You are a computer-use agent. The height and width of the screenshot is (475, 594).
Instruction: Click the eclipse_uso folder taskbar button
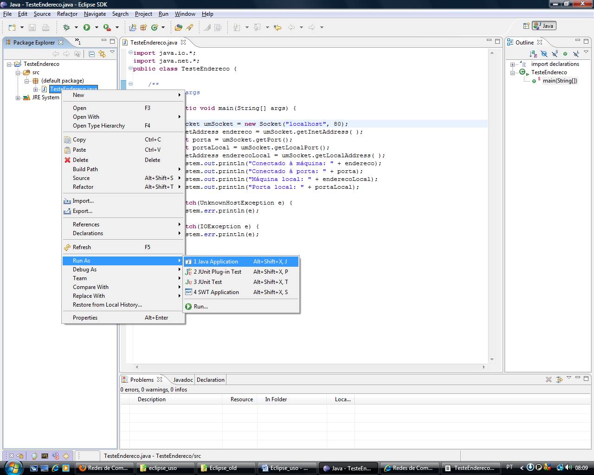pyautogui.click(x=165, y=468)
